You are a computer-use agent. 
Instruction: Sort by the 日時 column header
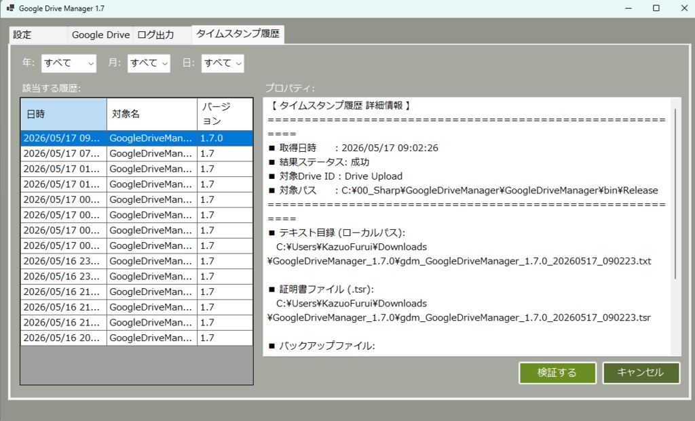tap(64, 114)
